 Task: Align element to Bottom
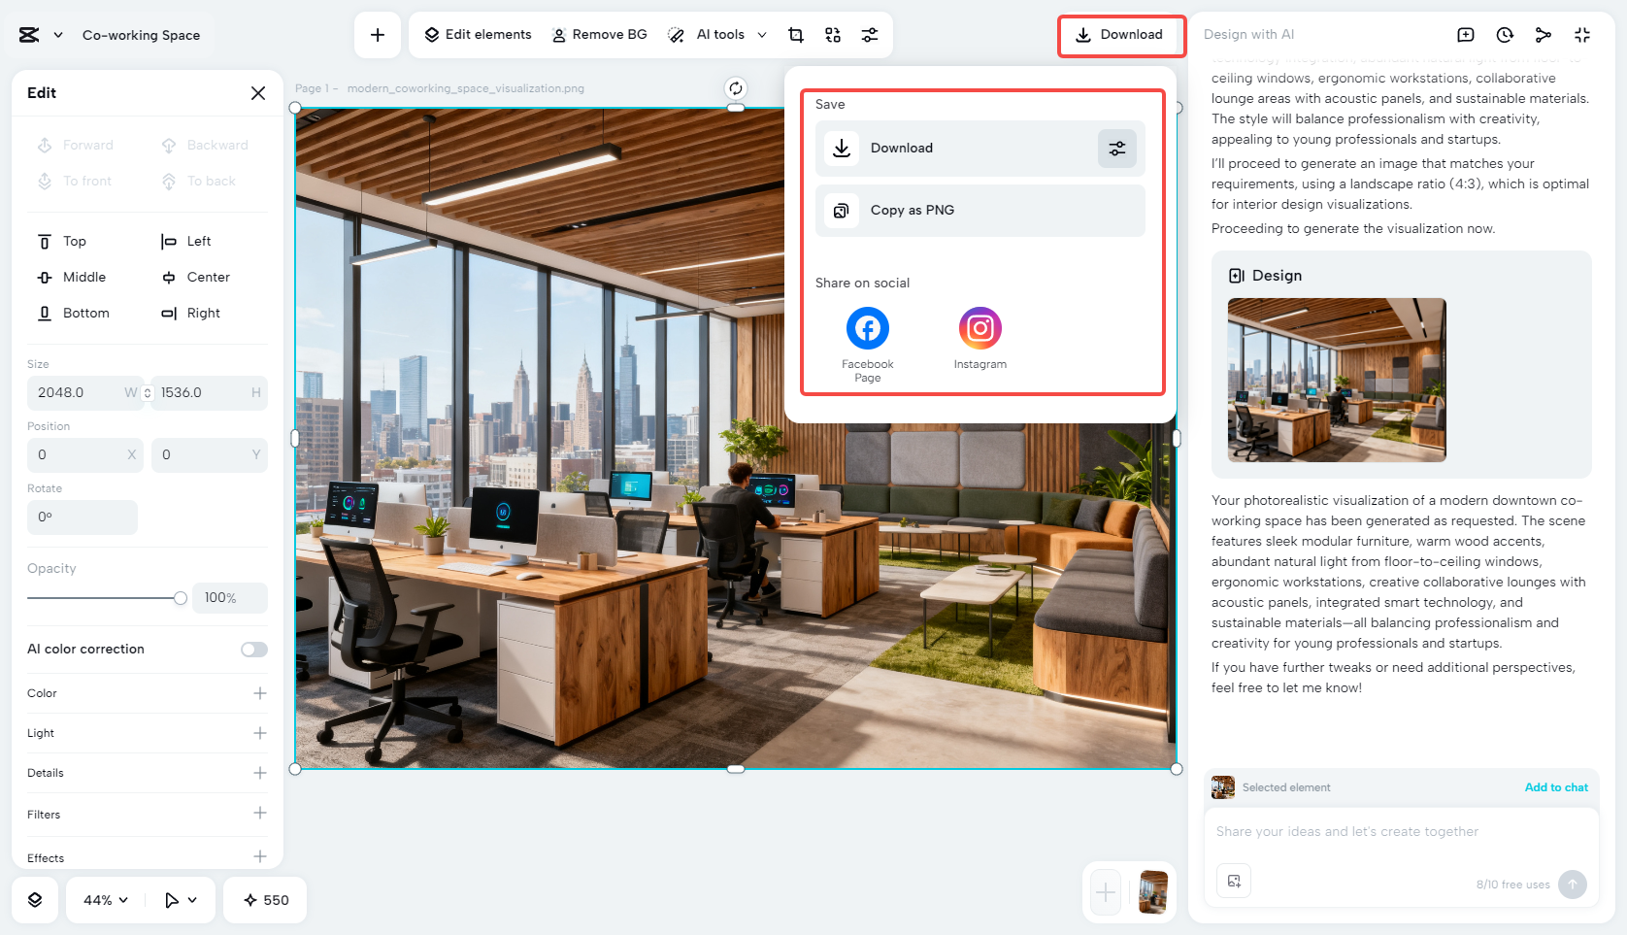74,314
